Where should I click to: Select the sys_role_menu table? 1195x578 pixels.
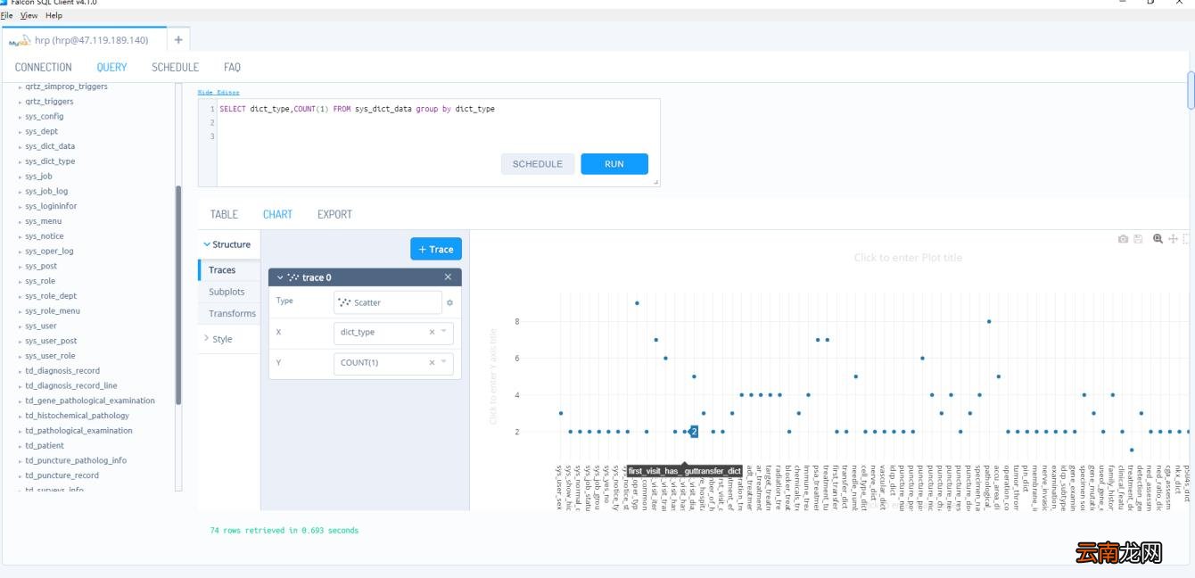click(53, 311)
